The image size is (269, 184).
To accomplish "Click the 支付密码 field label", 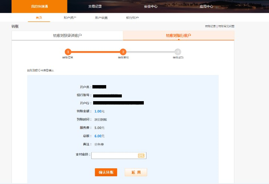I will point(83,155).
